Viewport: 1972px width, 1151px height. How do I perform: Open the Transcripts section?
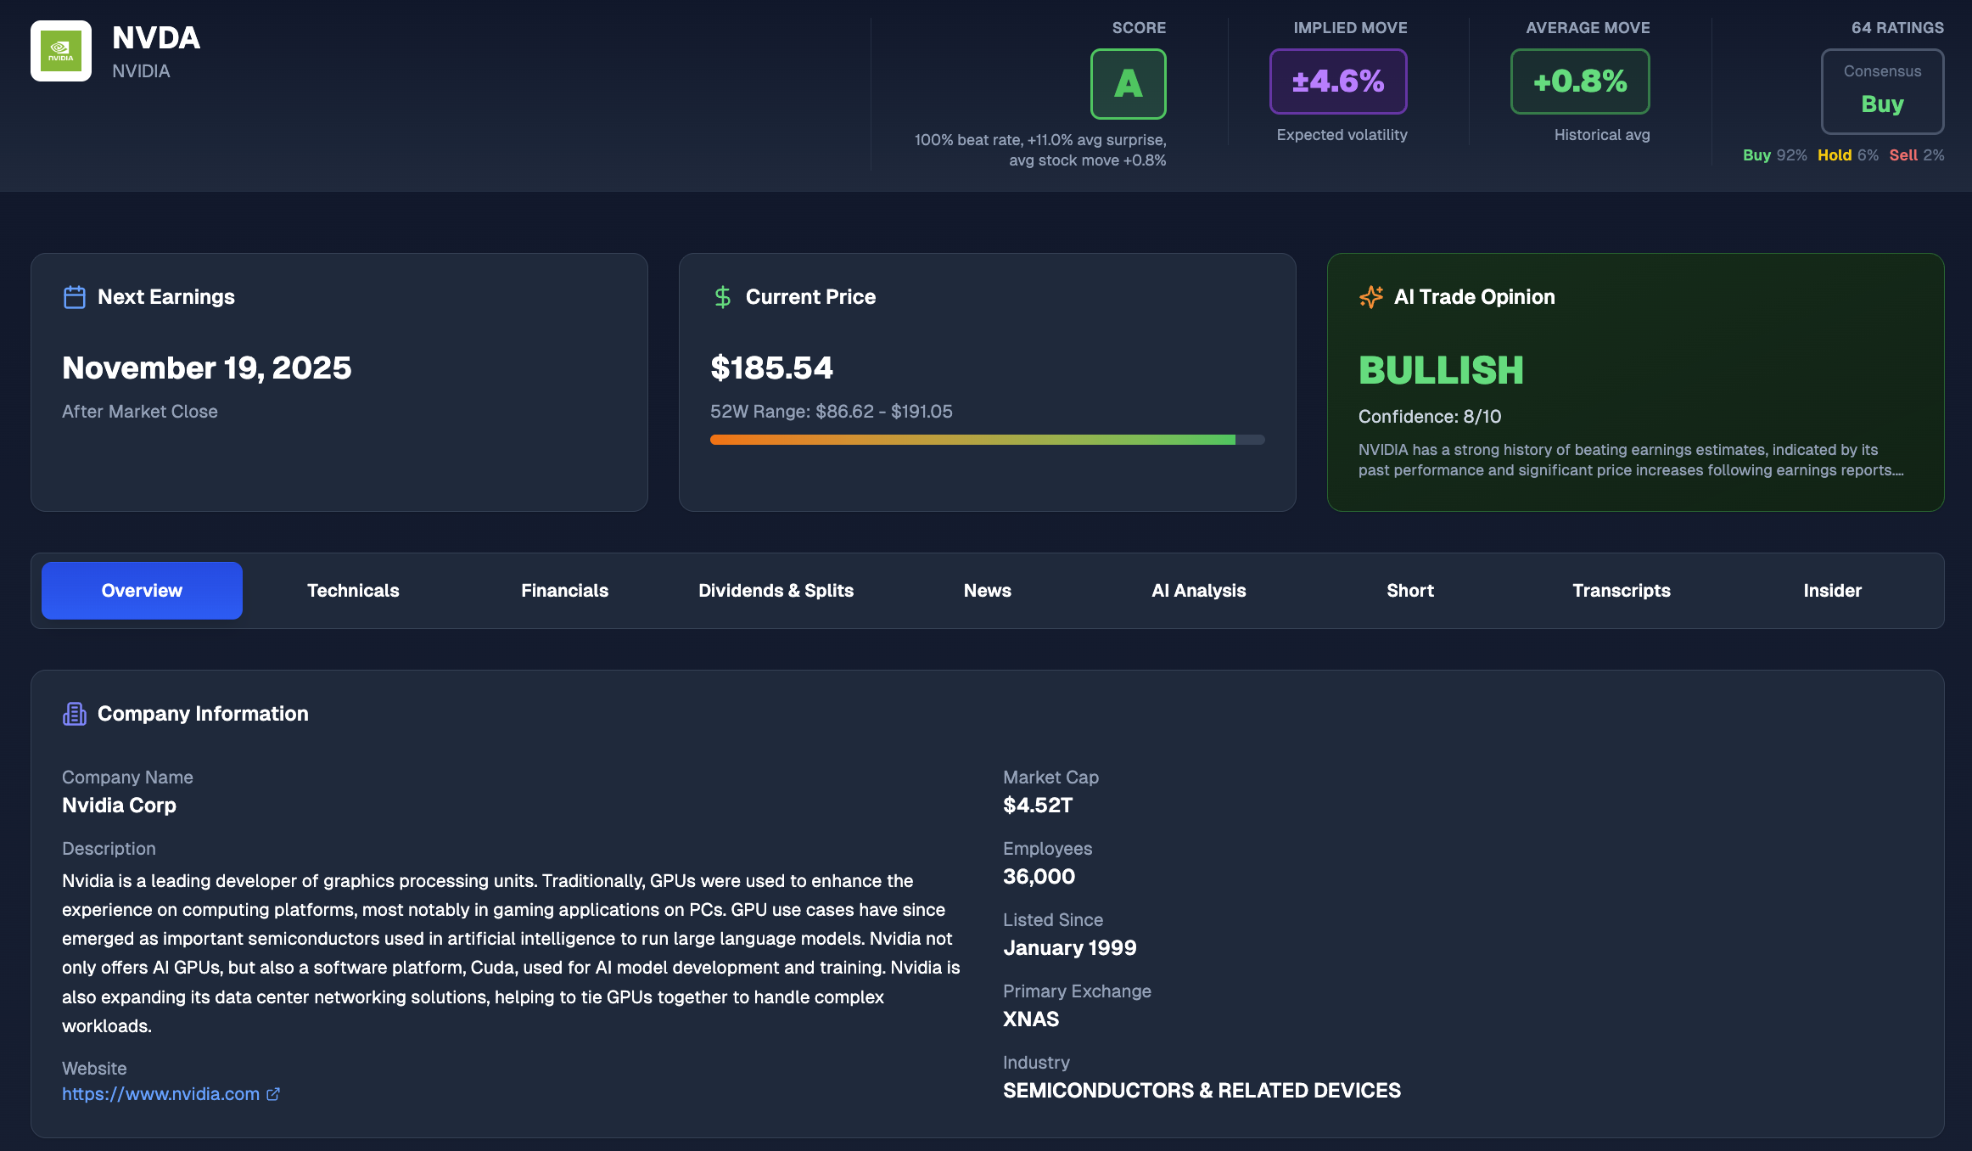1621,590
